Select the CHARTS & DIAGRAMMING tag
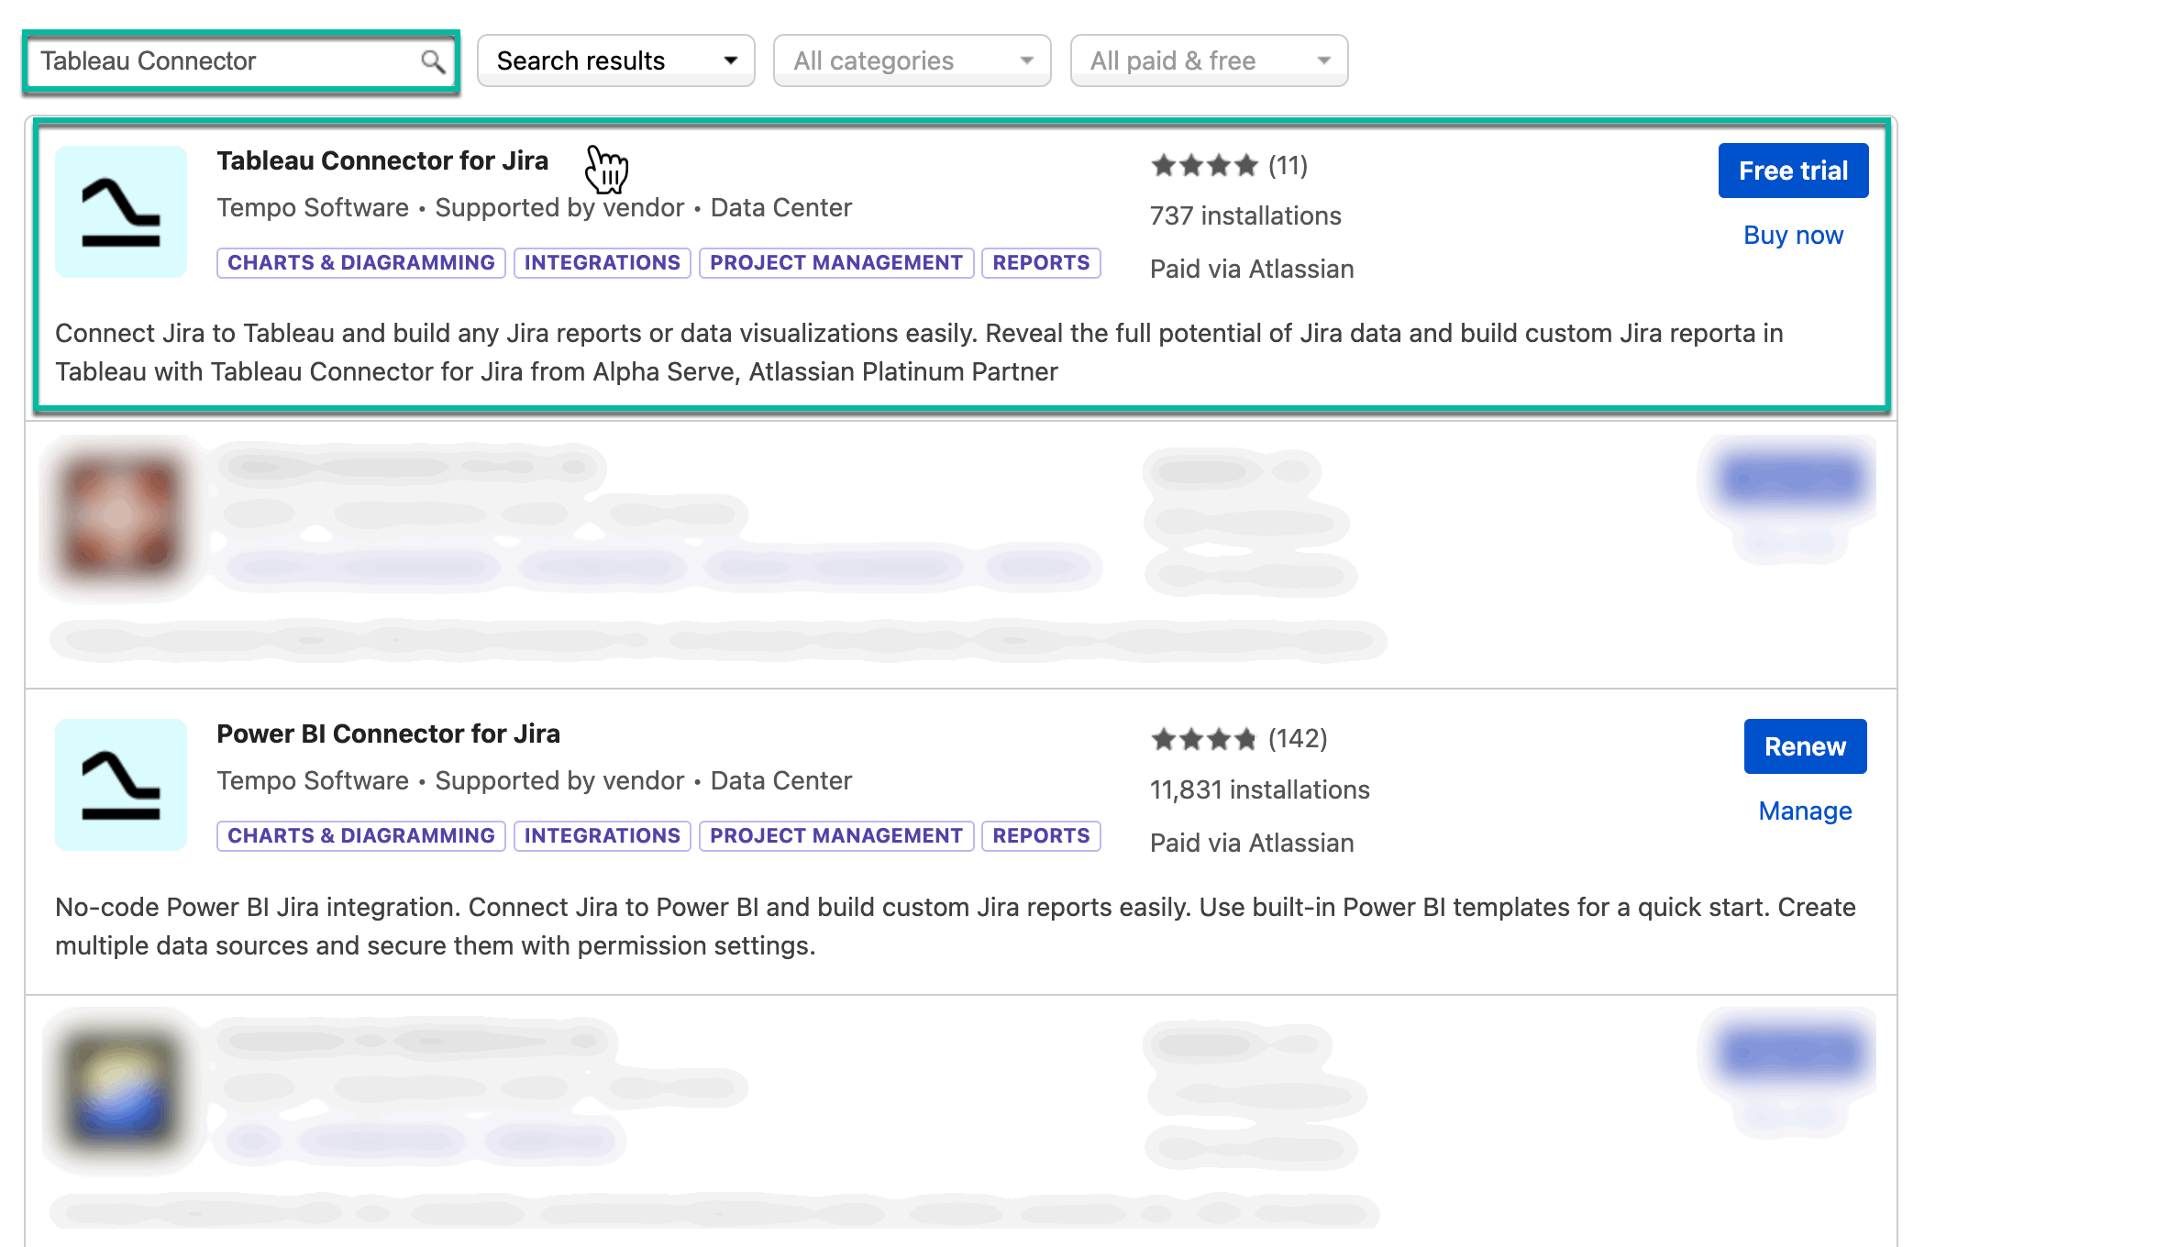 [359, 262]
